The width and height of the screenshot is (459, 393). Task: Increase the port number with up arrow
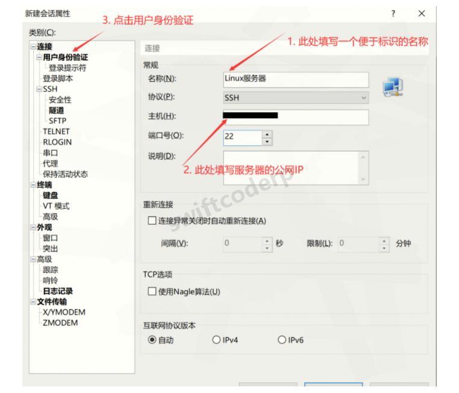click(x=267, y=134)
